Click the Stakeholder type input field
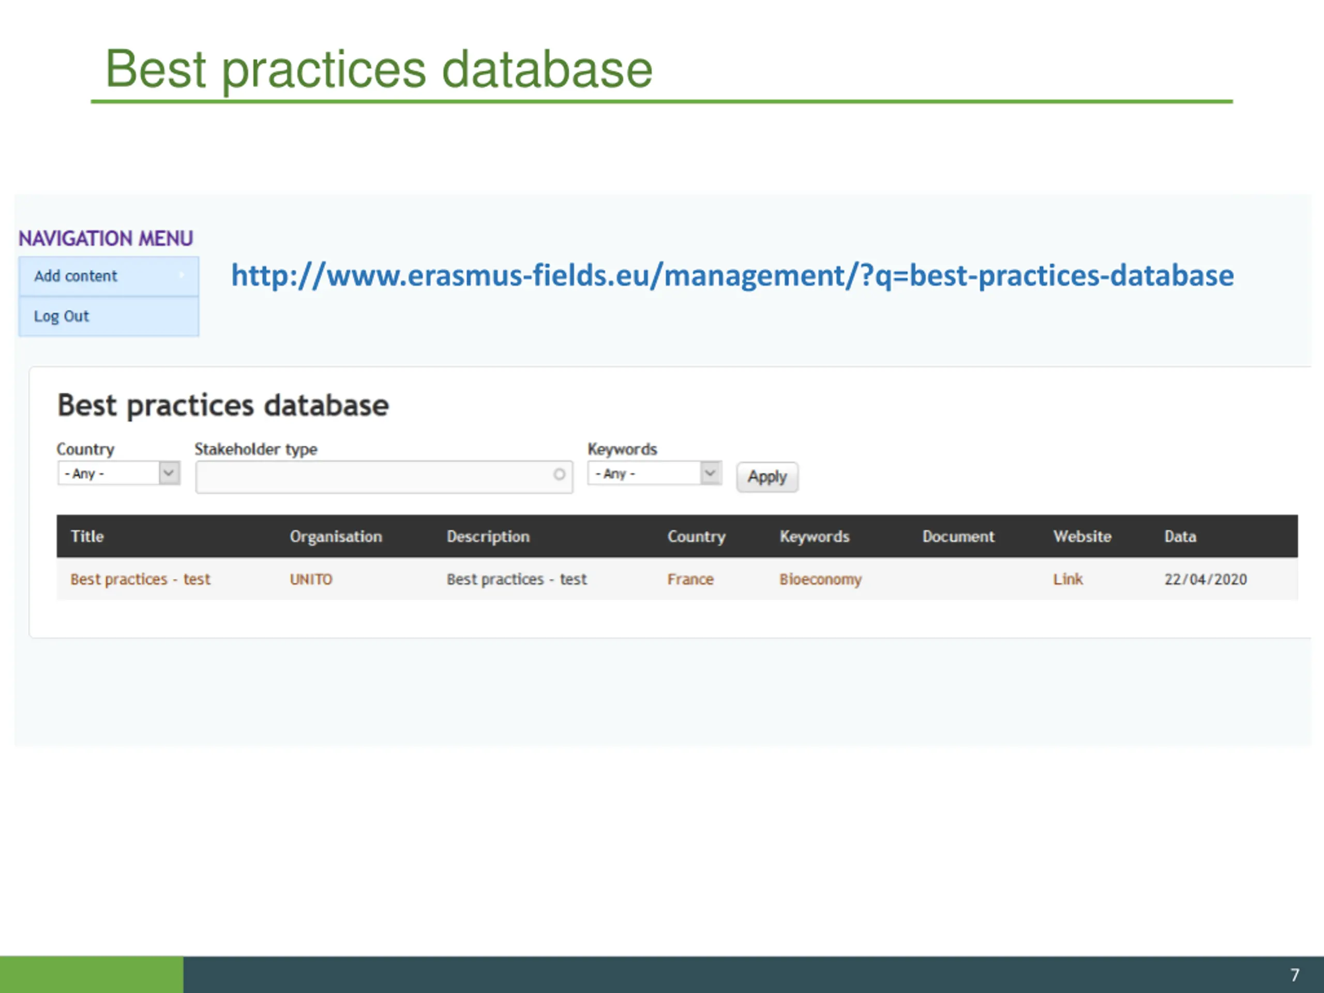 click(x=384, y=476)
